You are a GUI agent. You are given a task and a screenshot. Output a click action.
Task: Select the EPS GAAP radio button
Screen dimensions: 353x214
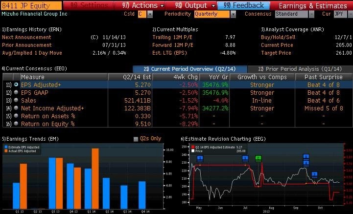coord(16,92)
